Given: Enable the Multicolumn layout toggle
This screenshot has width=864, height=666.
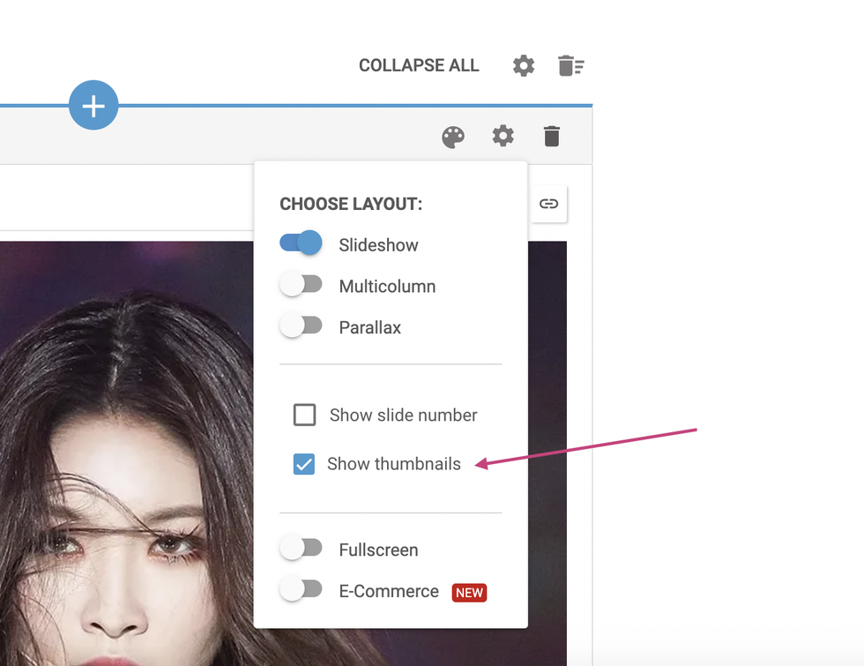Looking at the screenshot, I should (x=302, y=285).
